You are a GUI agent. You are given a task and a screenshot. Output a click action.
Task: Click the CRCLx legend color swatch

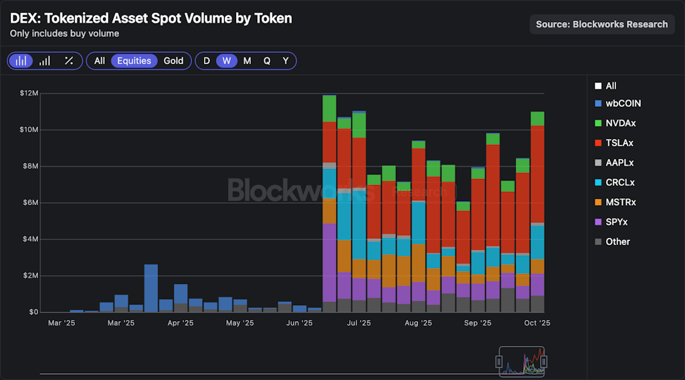pyautogui.click(x=598, y=182)
